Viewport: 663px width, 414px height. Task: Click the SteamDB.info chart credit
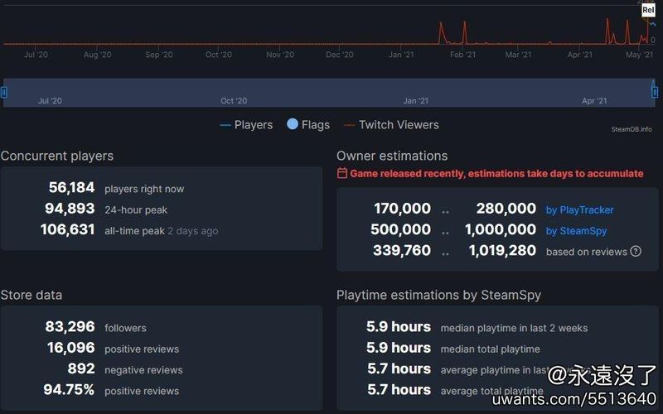pos(632,129)
